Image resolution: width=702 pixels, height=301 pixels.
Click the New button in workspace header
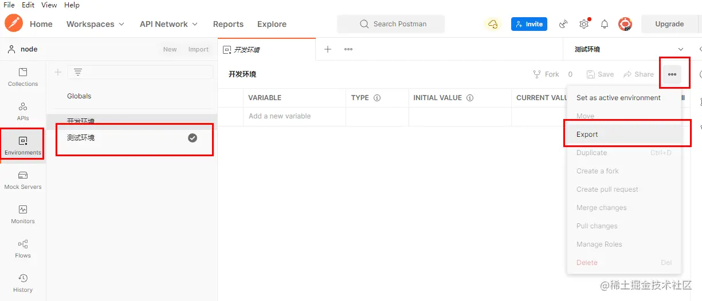170,49
